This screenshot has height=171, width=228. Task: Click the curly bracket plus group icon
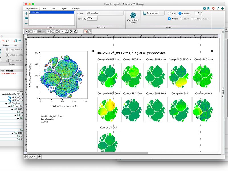click(20, 40)
